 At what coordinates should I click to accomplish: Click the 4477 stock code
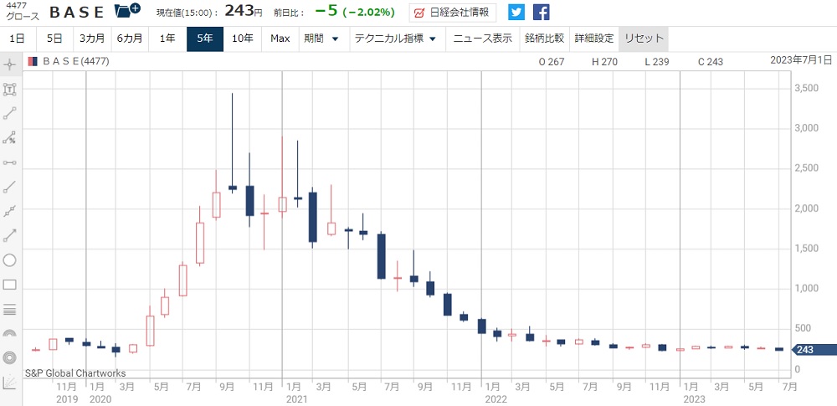tap(17, 5)
